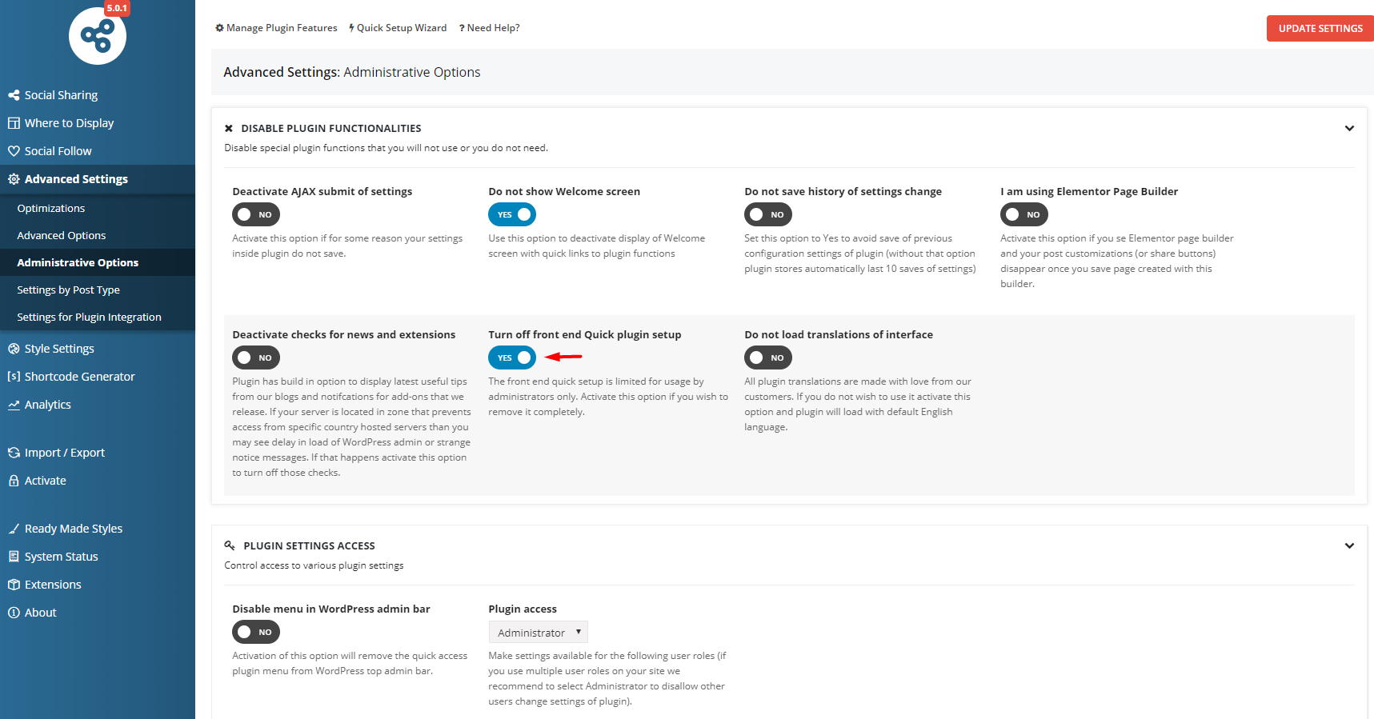Image resolution: width=1374 pixels, height=719 pixels.
Task: Click the Activate lock icon
Action: [14, 481]
